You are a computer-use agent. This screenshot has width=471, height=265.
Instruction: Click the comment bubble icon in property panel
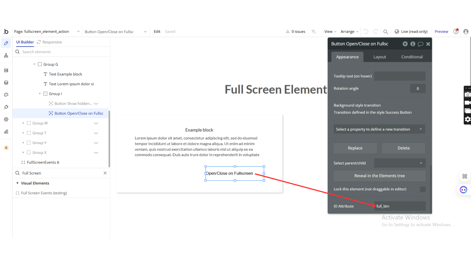coord(420,44)
